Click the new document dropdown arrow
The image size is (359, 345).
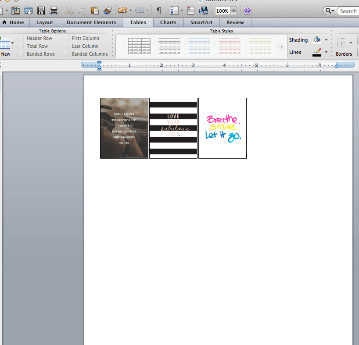pyautogui.click(x=7, y=11)
